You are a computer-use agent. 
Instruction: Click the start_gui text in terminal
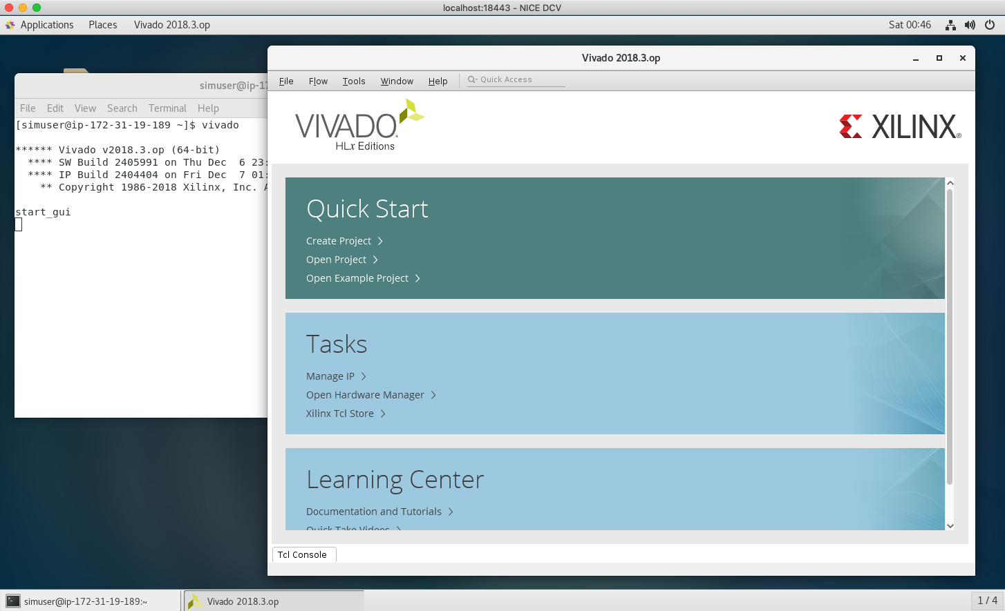coord(43,212)
